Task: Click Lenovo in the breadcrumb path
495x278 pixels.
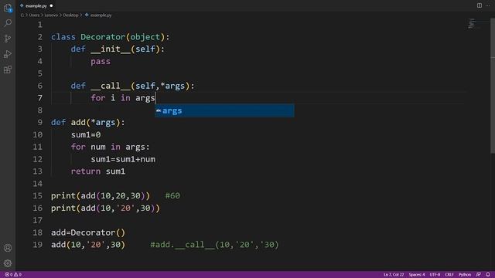Action: pos(51,15)
